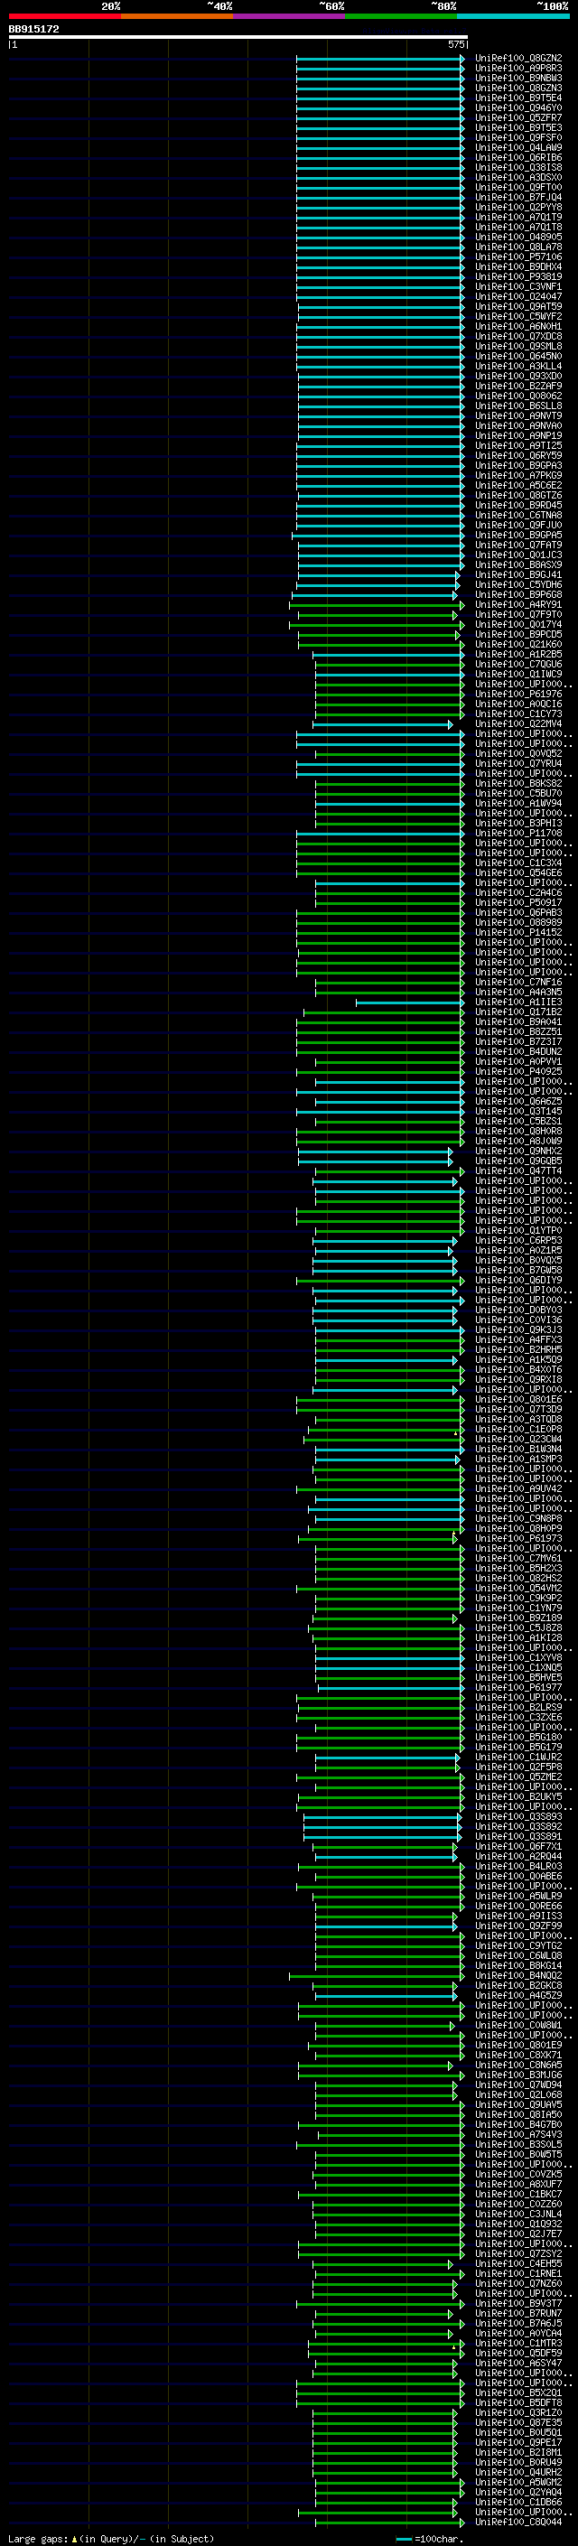Image resolution: width=578 pixels, height=2546 pixels.
Task: Select hit label UniRef100_B9T5E4
Action: click(517, 98)
